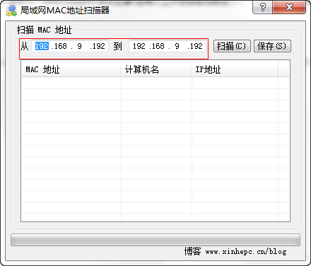Edit the first 192 octet of end IP

click(x=139, y=46)
